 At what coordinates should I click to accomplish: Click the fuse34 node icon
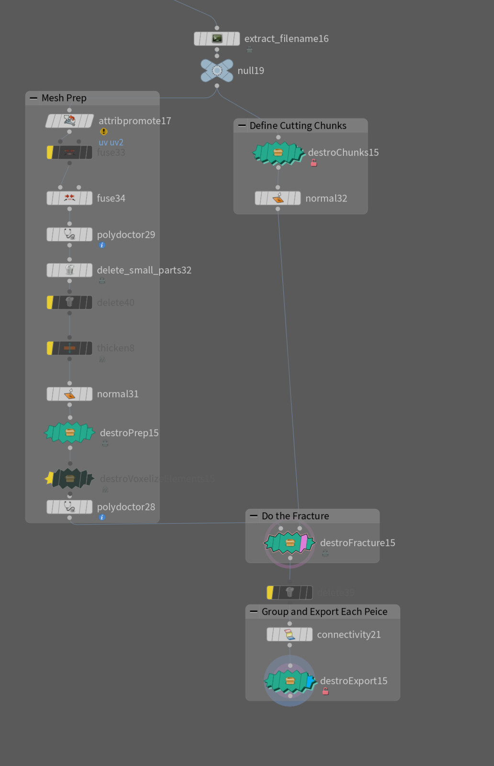[x=69, y=198]
